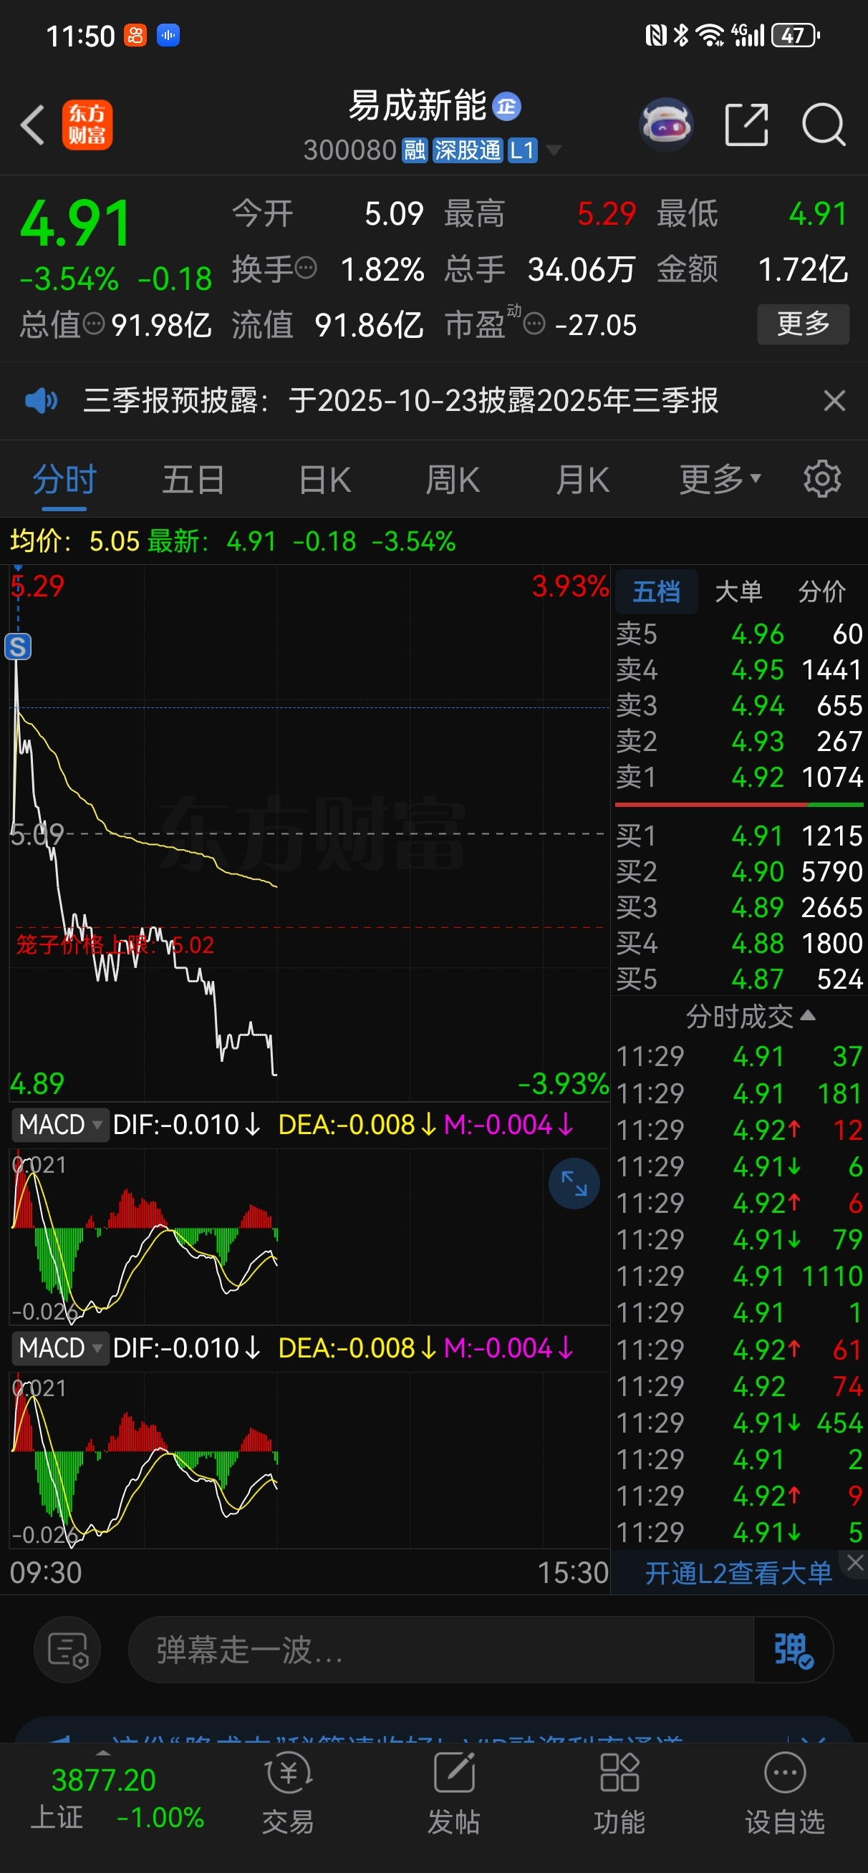This screenshot has height=1873, width=868.
Task: Select the 五档 order book tab
Action: 656,592
